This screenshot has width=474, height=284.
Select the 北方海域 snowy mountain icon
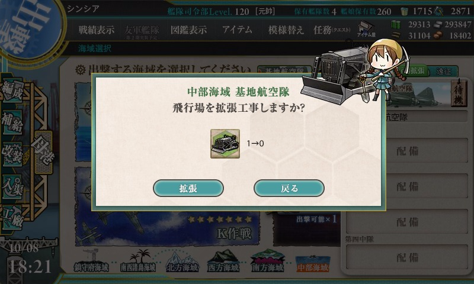(182, 262)
